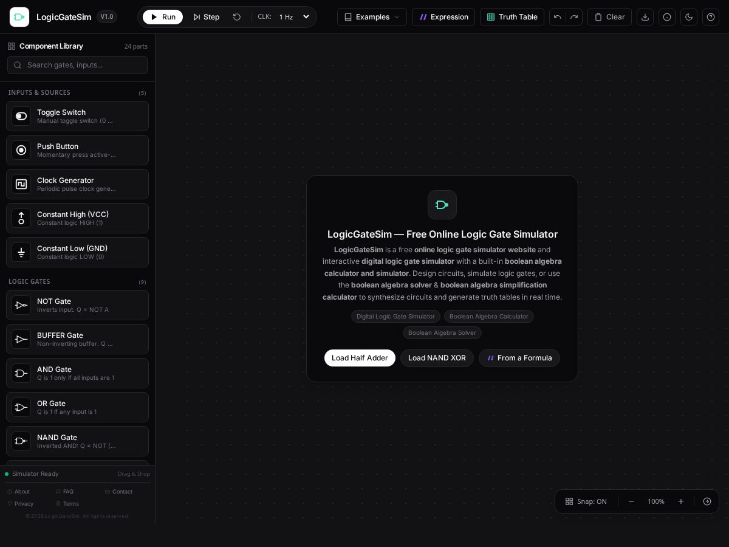Open the Truth Table

coord(512,17)
